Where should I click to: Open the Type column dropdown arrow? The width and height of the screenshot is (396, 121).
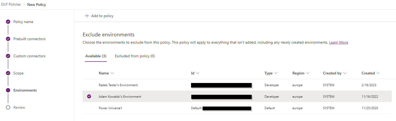pos(276,73)
